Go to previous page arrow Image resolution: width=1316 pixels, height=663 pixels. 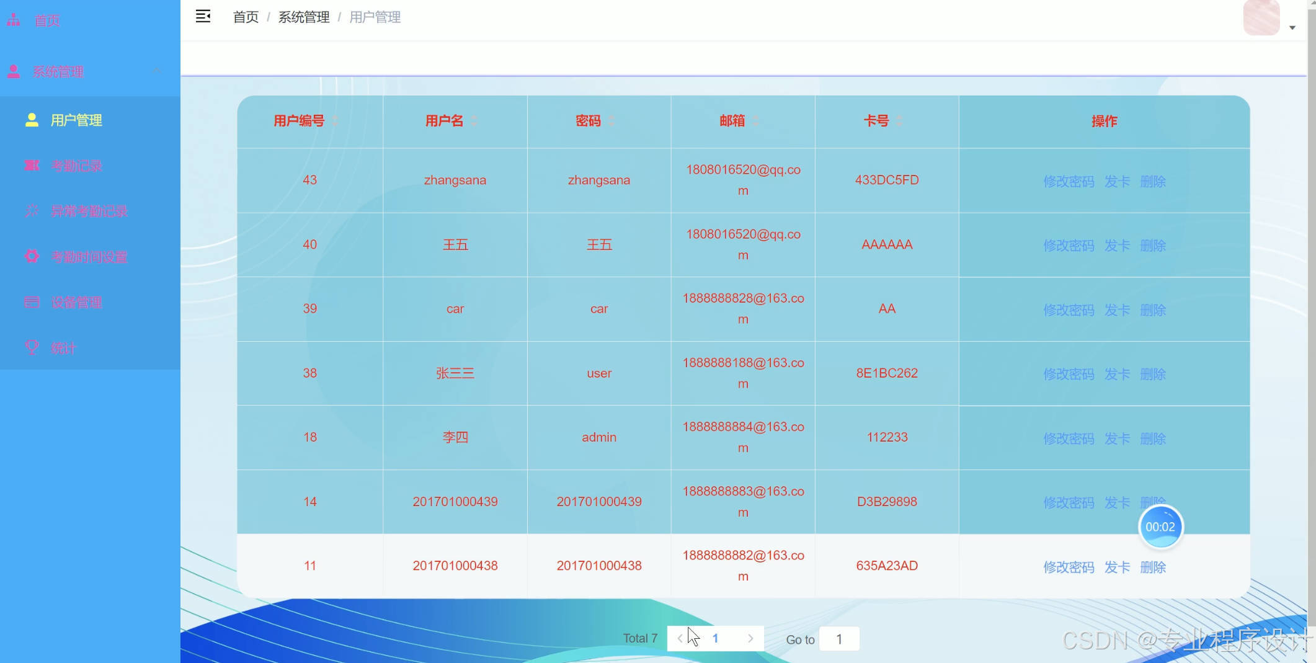[x=680, y=638]
